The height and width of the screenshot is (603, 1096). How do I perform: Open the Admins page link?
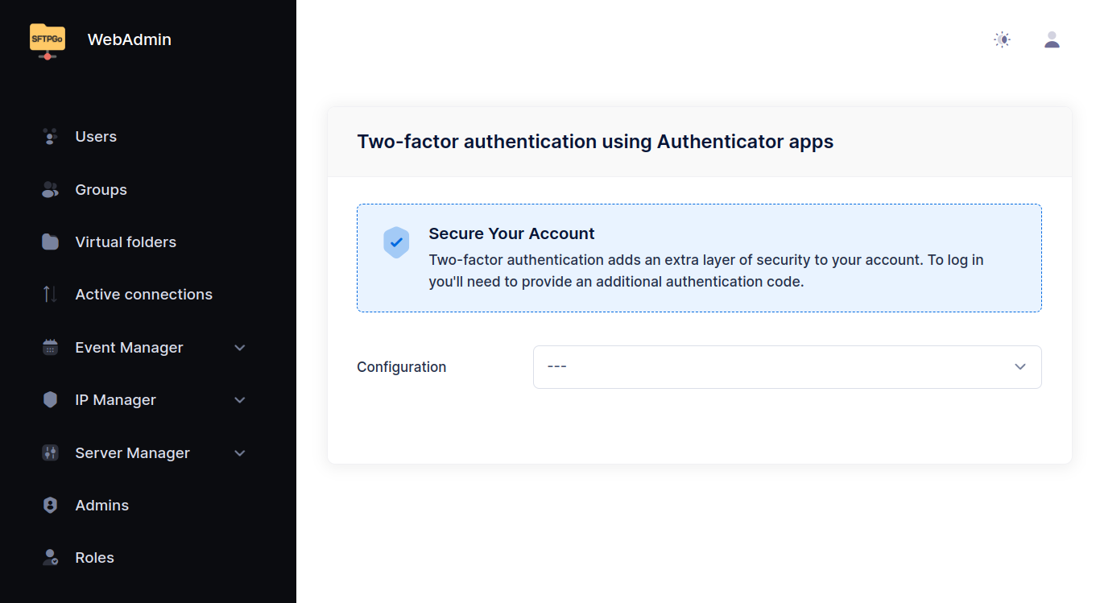point(101,506)
